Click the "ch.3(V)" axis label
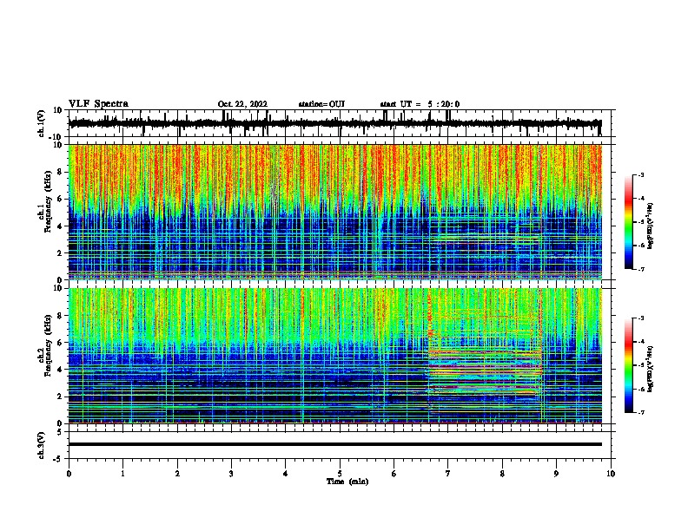688x531 pixels. point(42,445)
